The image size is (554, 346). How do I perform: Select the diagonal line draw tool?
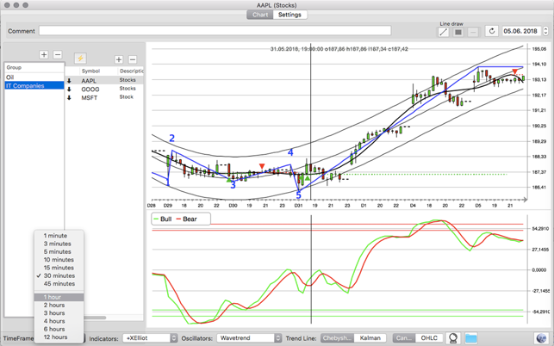tap(444, 32)
